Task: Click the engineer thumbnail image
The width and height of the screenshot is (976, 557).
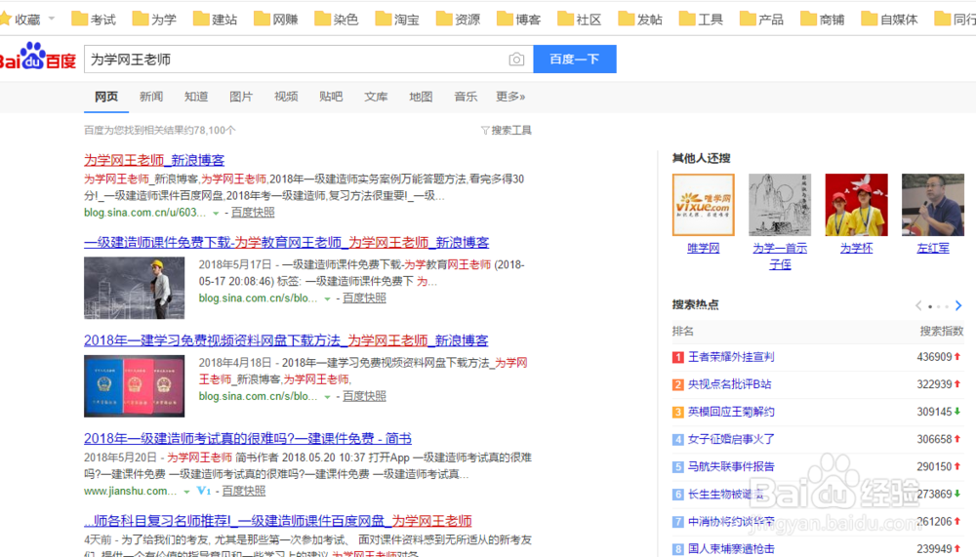Action: coord(135,288)
